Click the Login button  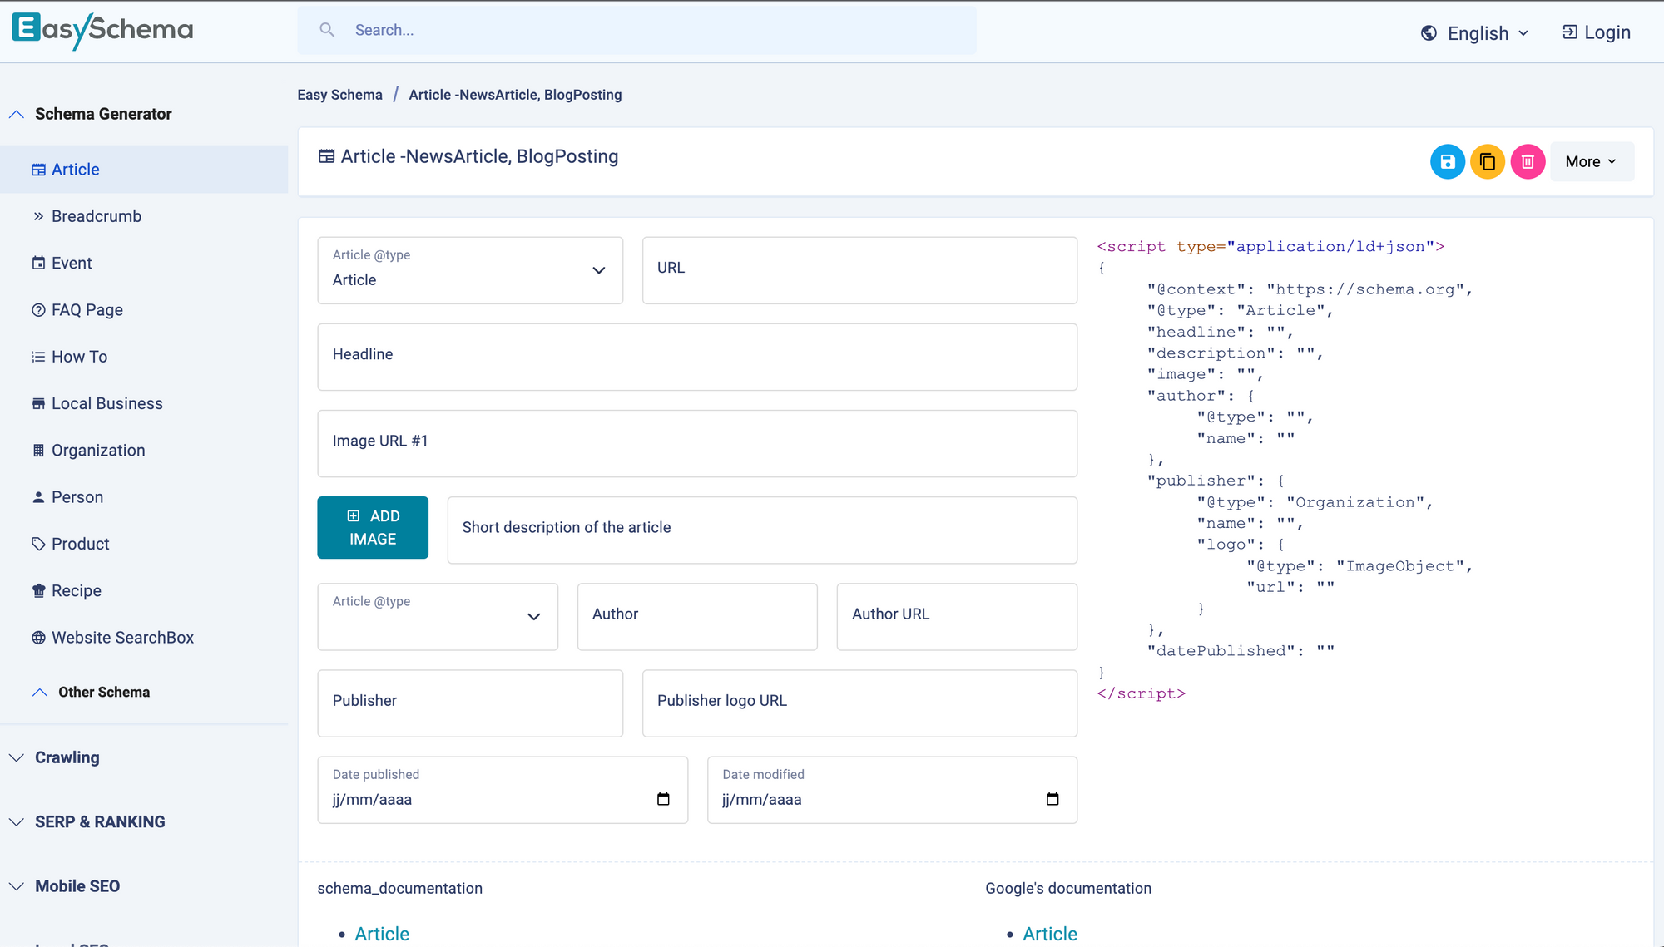click(1595, 32)
